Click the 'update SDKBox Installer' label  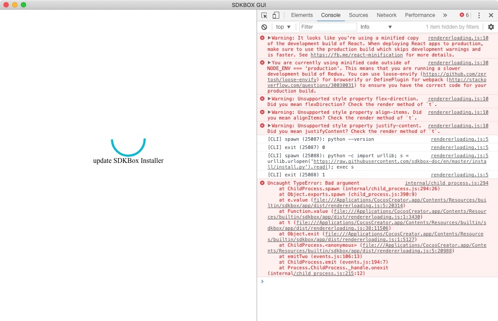pyautogui.click(x=128, y=161)
